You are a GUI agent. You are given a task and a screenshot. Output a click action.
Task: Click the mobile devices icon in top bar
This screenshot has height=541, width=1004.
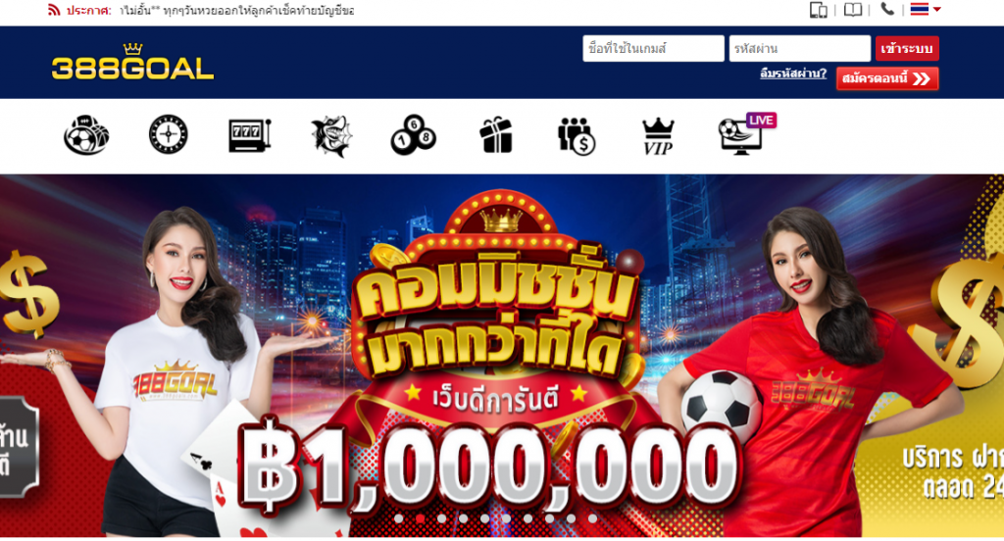[819, 10]
